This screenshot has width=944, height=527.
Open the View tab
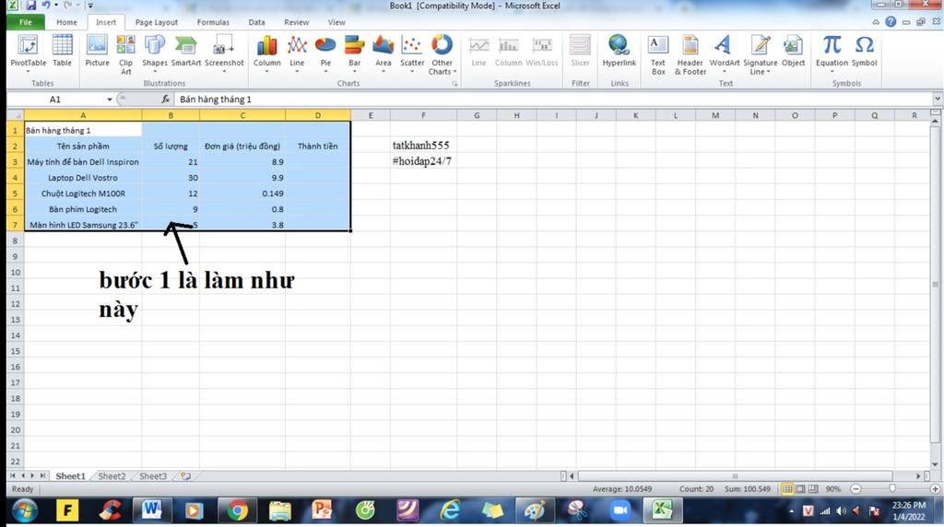tap(336, 22)
